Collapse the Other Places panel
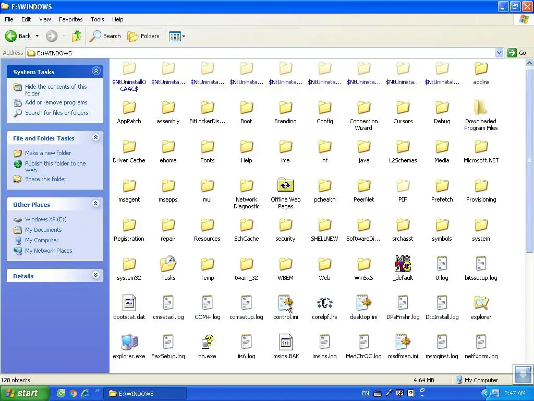 point(96,204)
